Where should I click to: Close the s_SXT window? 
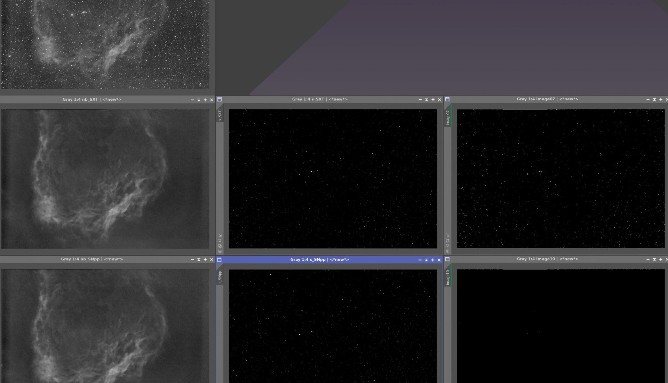coord(439,100)
